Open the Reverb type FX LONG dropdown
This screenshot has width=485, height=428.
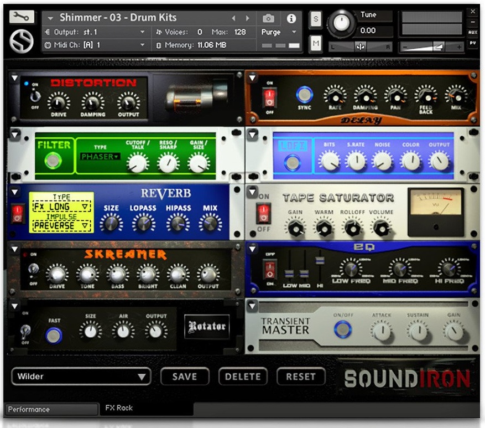coord(61,207)
